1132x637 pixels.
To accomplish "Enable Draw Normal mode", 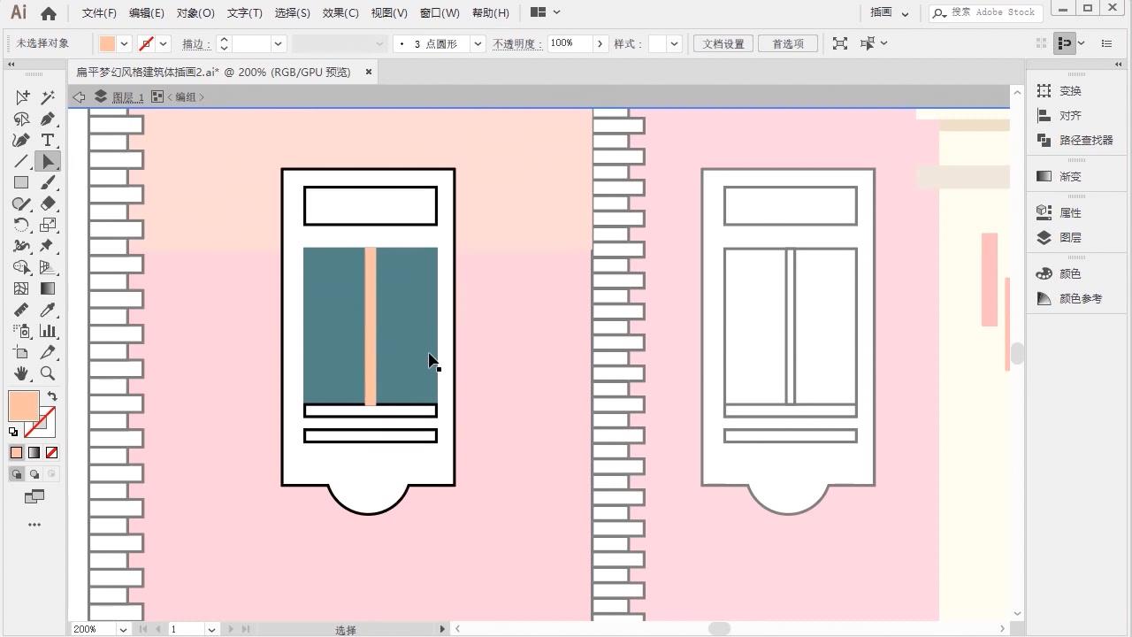I will (16, 474).
